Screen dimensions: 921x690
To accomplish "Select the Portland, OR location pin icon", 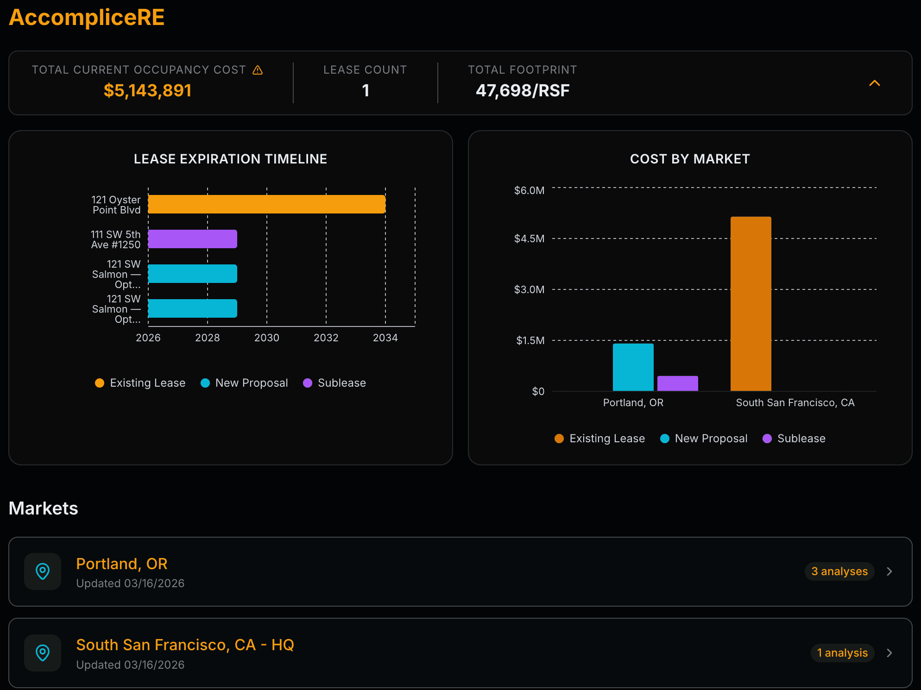I will (x=42, y=571).
